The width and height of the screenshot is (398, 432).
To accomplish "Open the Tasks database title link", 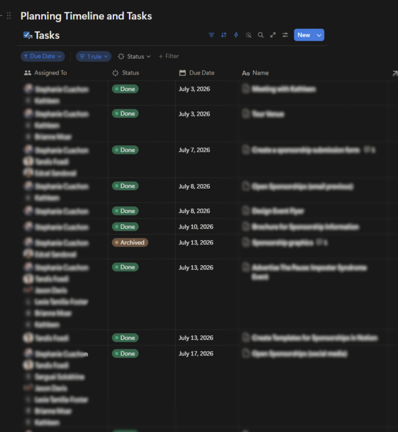I will click(47, 35).
